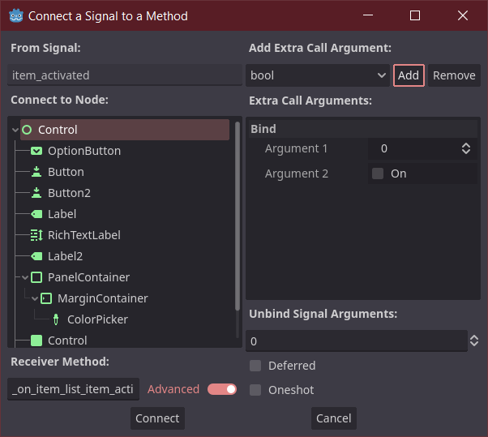The width and height of the screenshot is (488, 437).
Task: Select the ColorPicker node
Action: tap(97, 319)
